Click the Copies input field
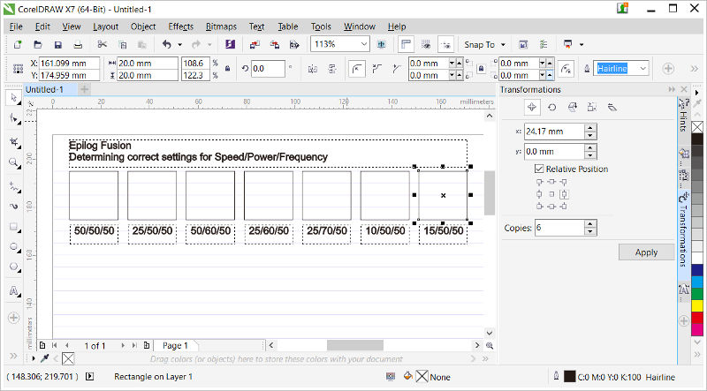 [559, 228]
